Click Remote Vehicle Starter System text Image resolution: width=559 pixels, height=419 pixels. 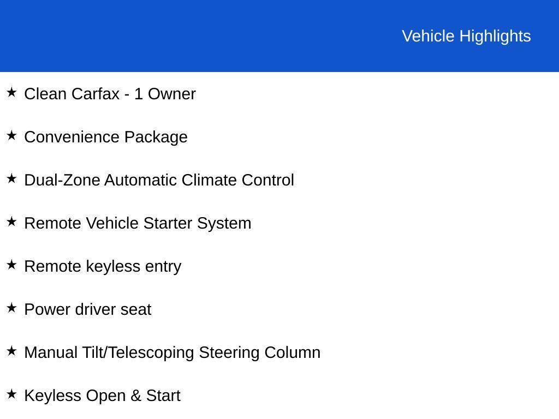[x=138, y=224]
